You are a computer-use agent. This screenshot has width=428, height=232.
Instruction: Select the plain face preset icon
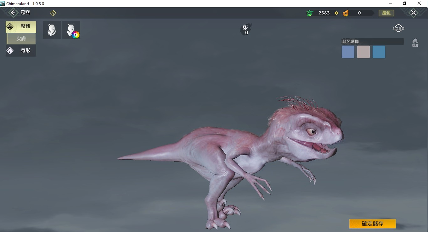coord(52,30)
